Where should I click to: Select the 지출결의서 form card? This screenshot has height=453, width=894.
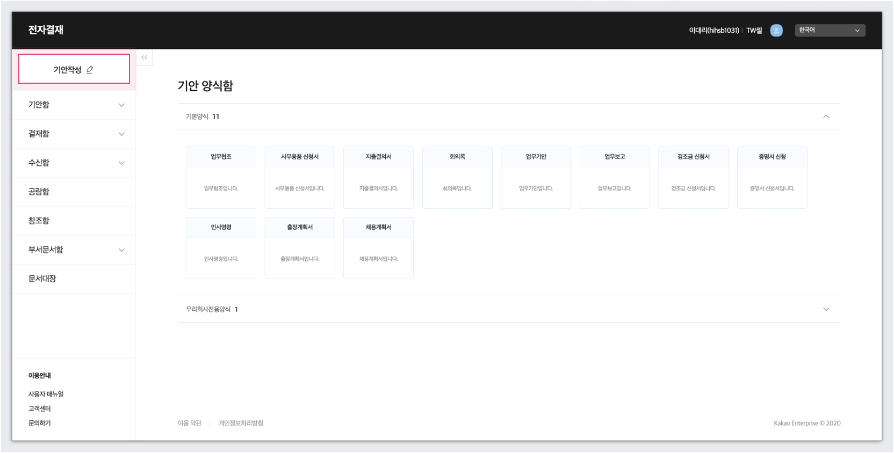379,177
